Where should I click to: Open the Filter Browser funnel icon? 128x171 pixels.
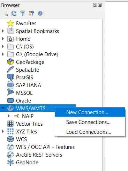click(23, 13)
